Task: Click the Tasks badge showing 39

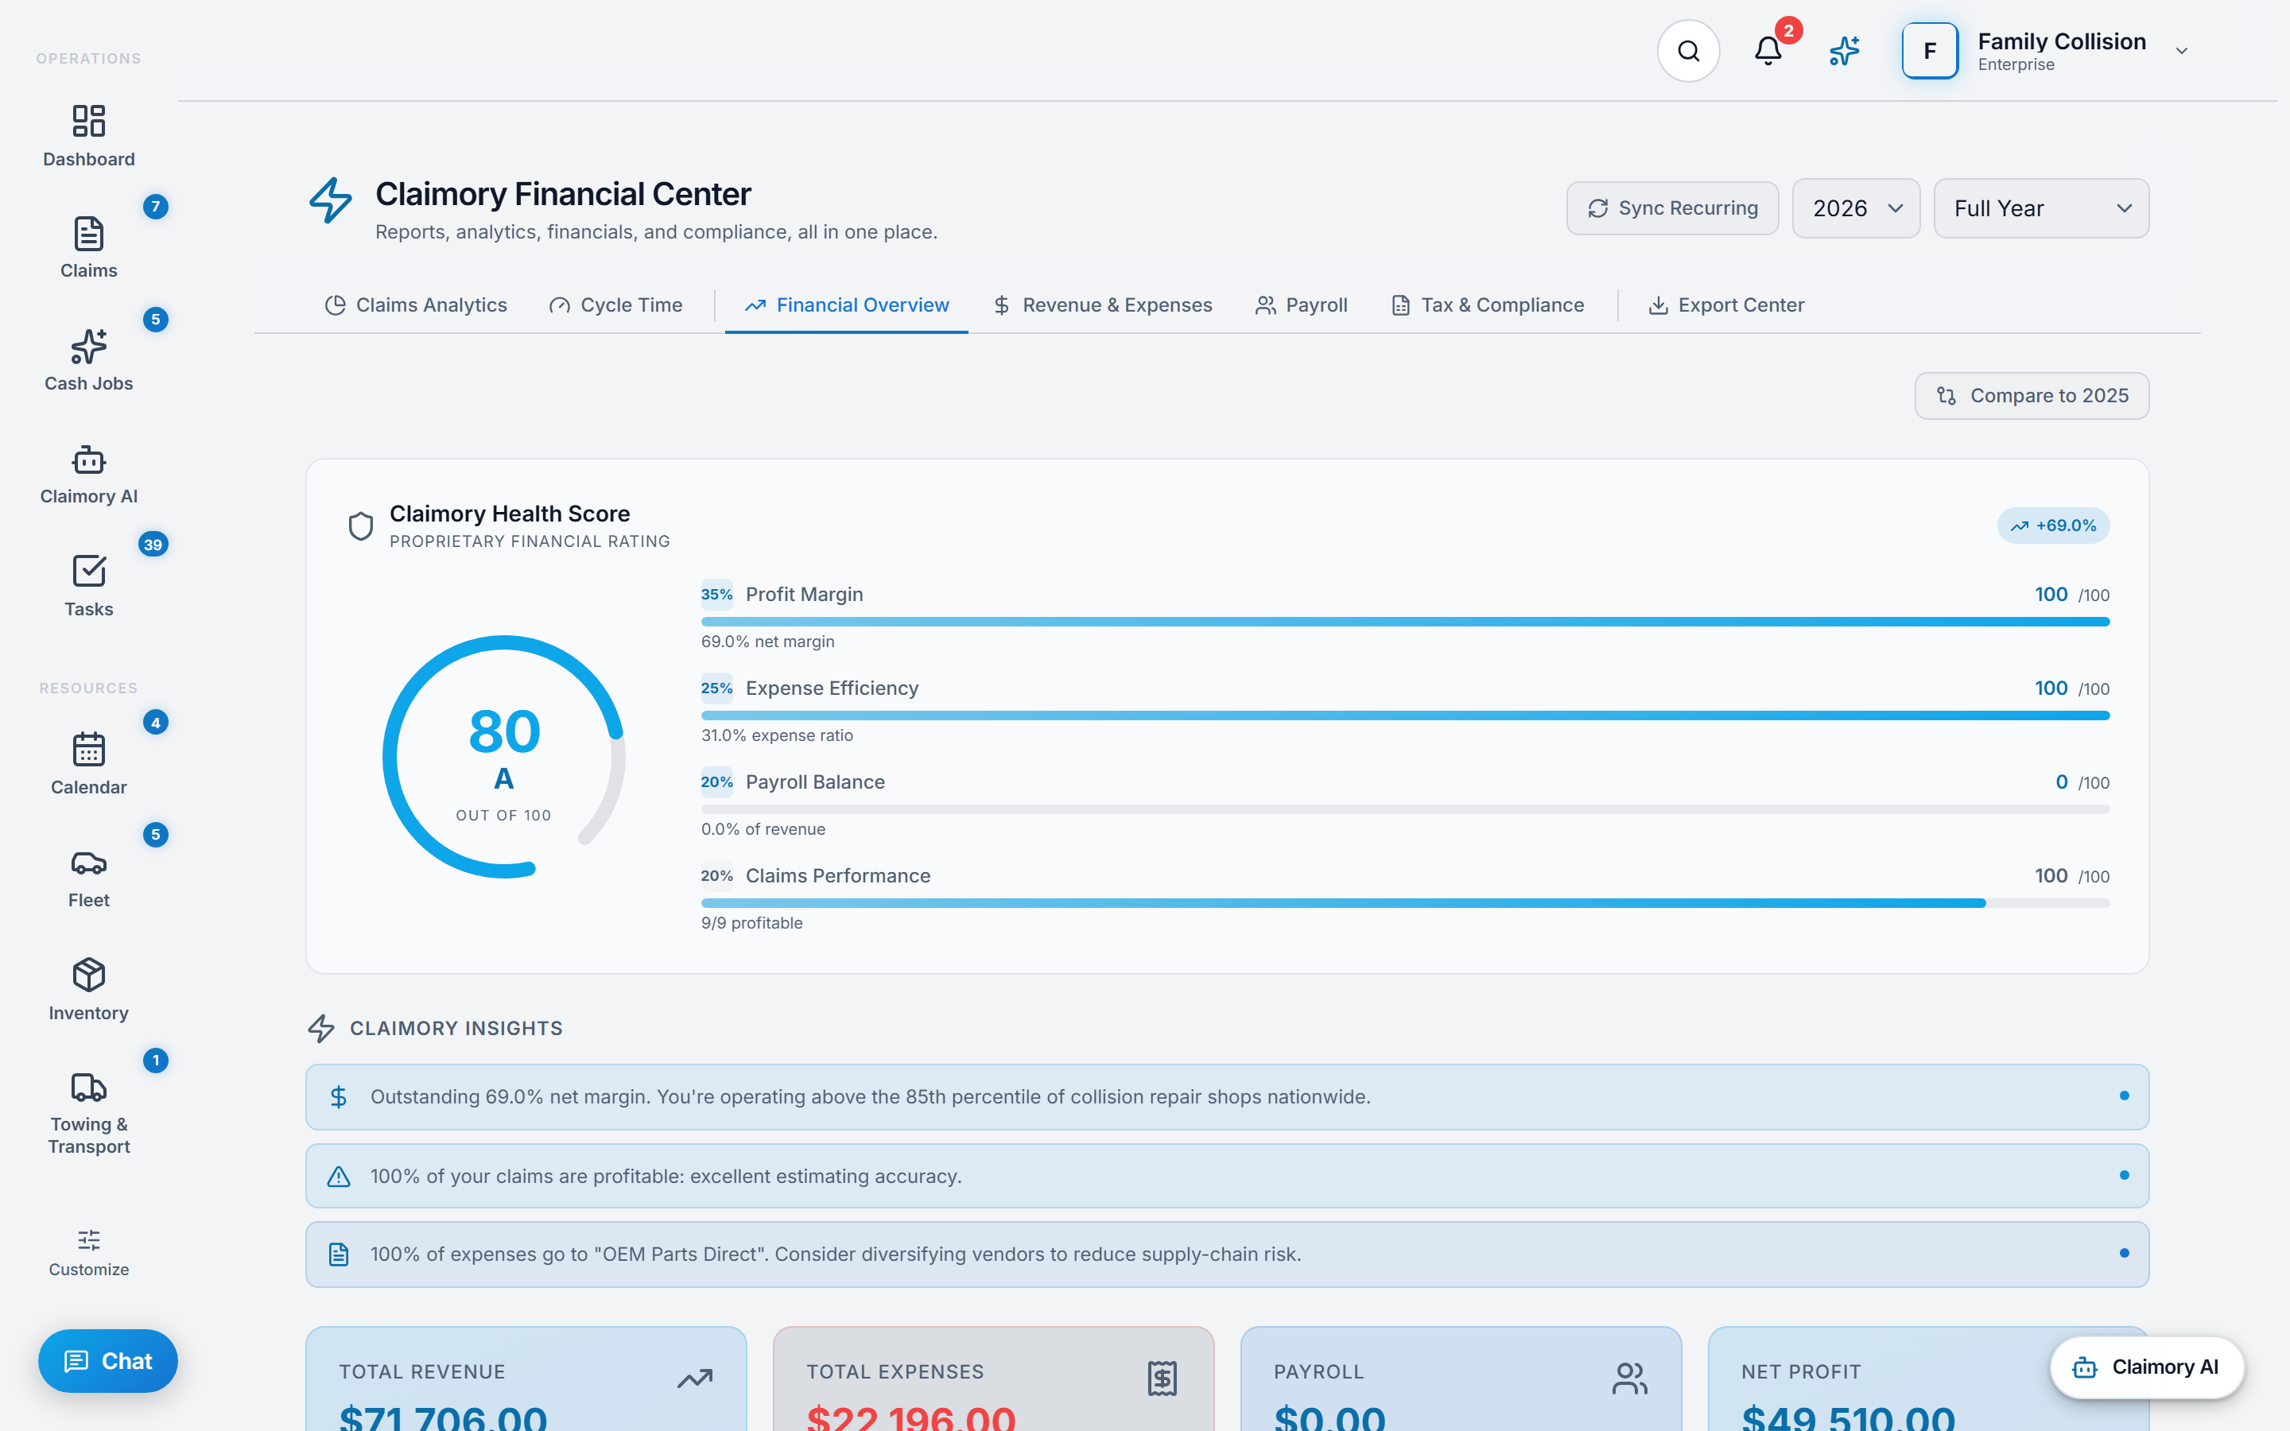Action: click(x=153, y=545)
